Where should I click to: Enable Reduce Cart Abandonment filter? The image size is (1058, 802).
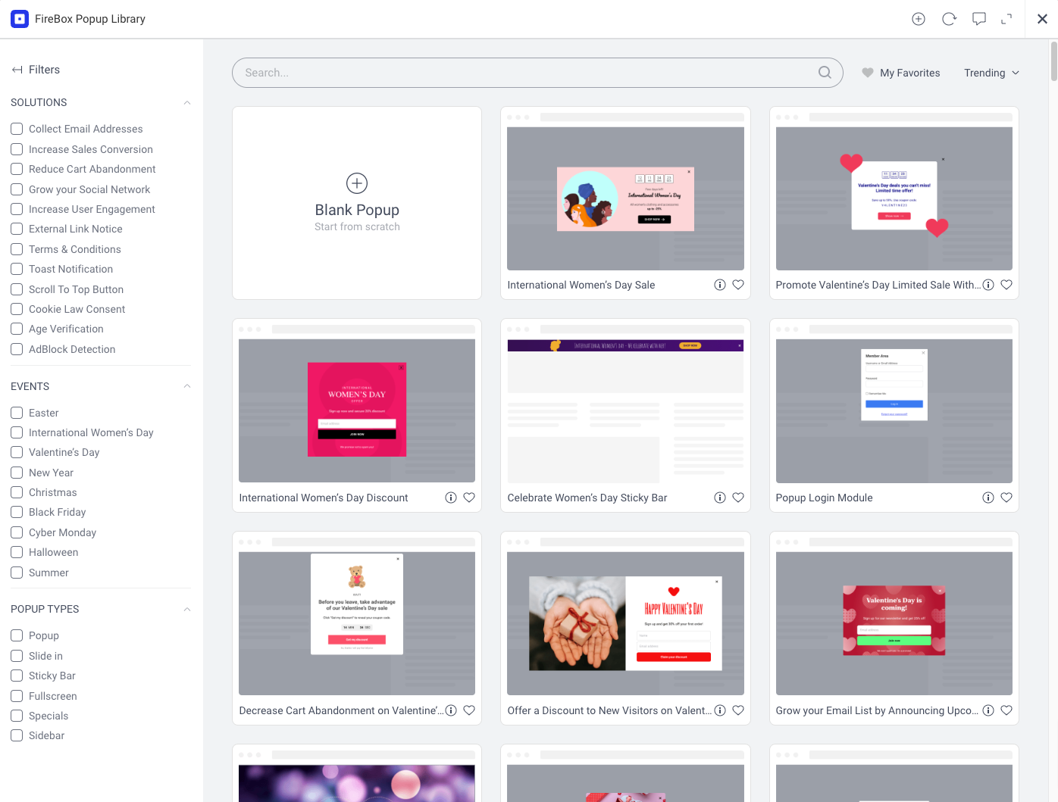[17, 169]
